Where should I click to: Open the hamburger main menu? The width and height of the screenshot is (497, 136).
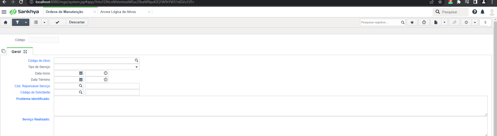4,12
